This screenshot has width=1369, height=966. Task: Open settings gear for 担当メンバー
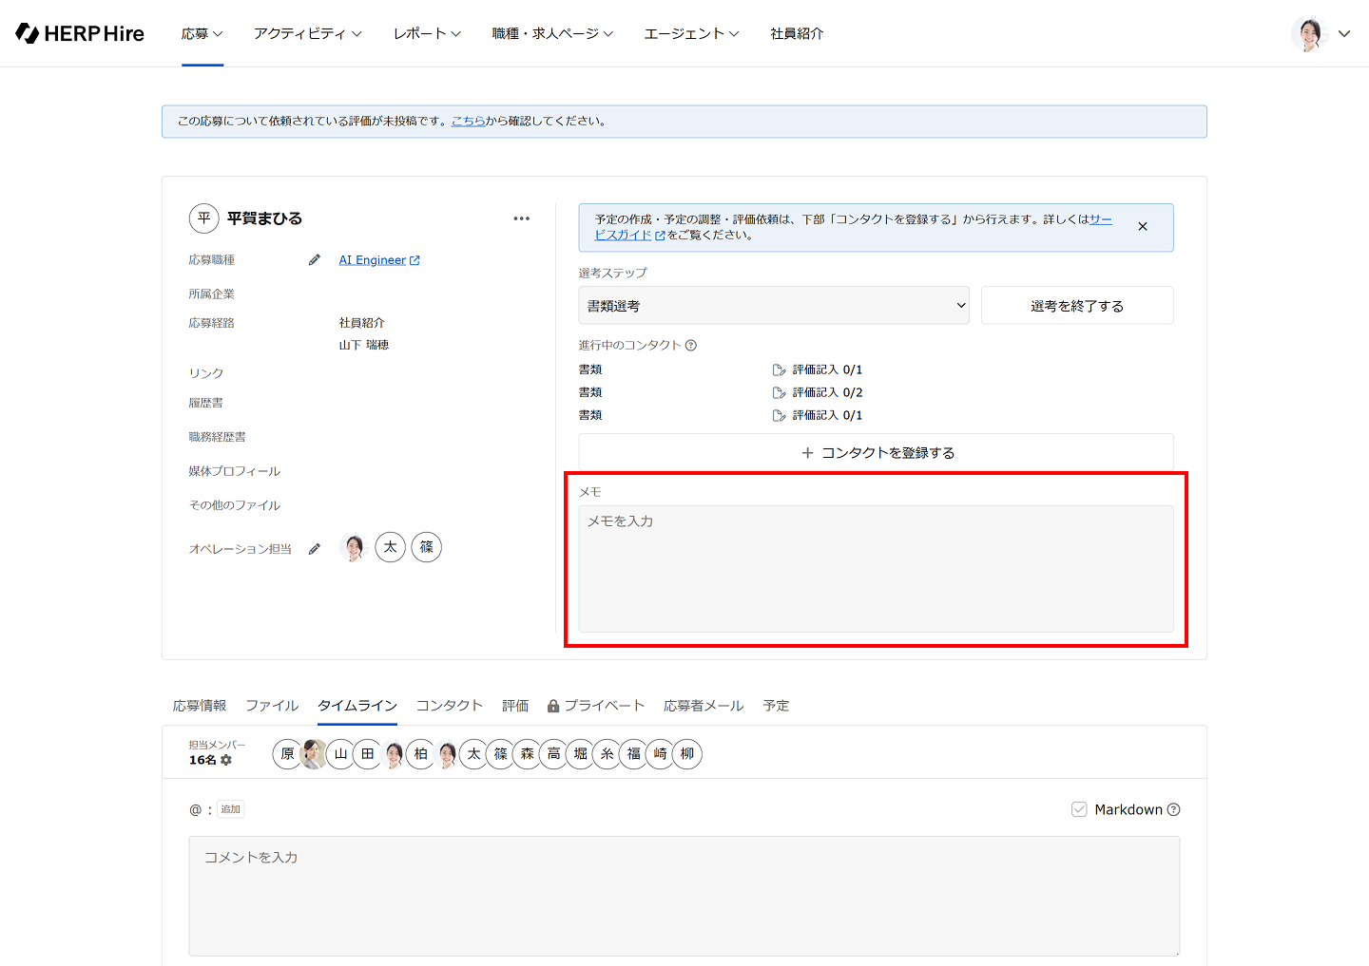(x=226, y=760)
